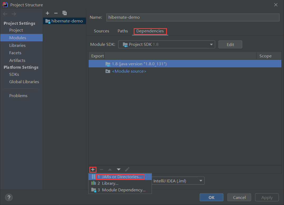Click the Edit SDK button
Screen dimensions: 284x205
pyautogui.click(x=230, y=44)
